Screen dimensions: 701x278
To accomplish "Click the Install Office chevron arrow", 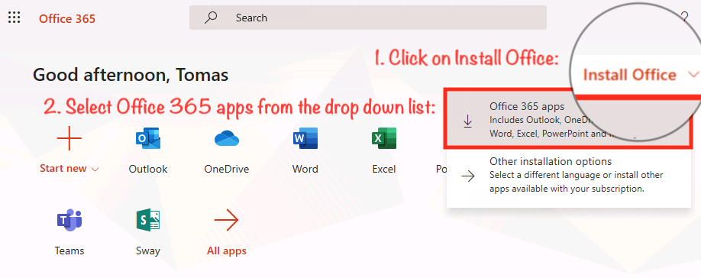I will click(x=693, y=75).
